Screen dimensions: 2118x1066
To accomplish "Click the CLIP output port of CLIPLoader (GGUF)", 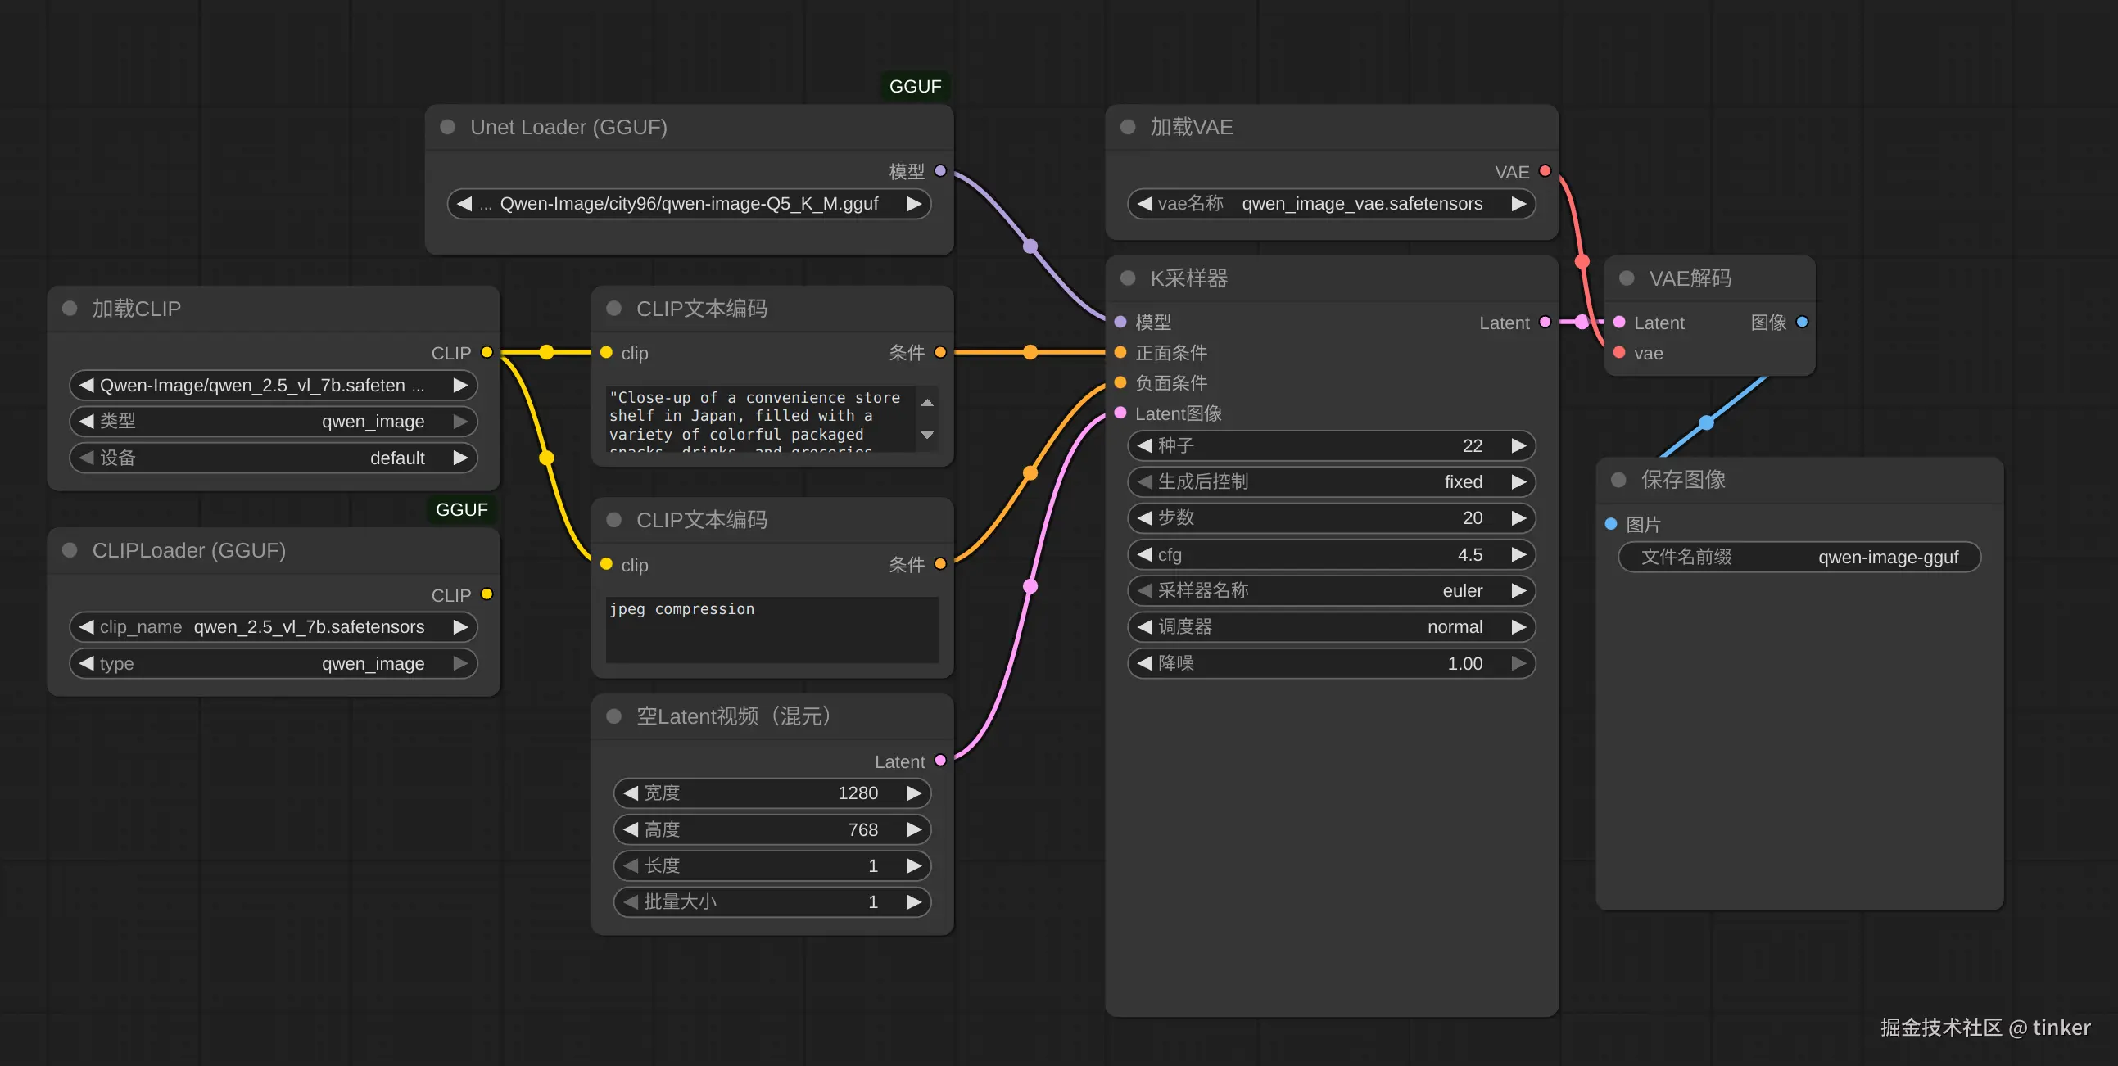I will tap(487, 594).
